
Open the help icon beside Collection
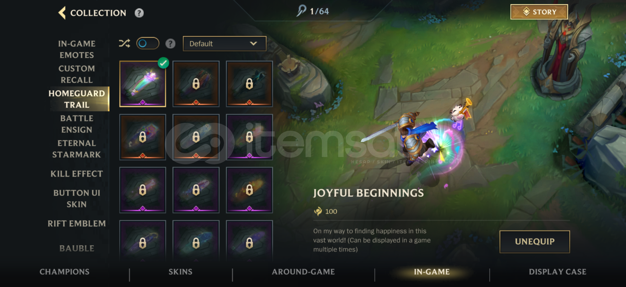pos(139,13)
